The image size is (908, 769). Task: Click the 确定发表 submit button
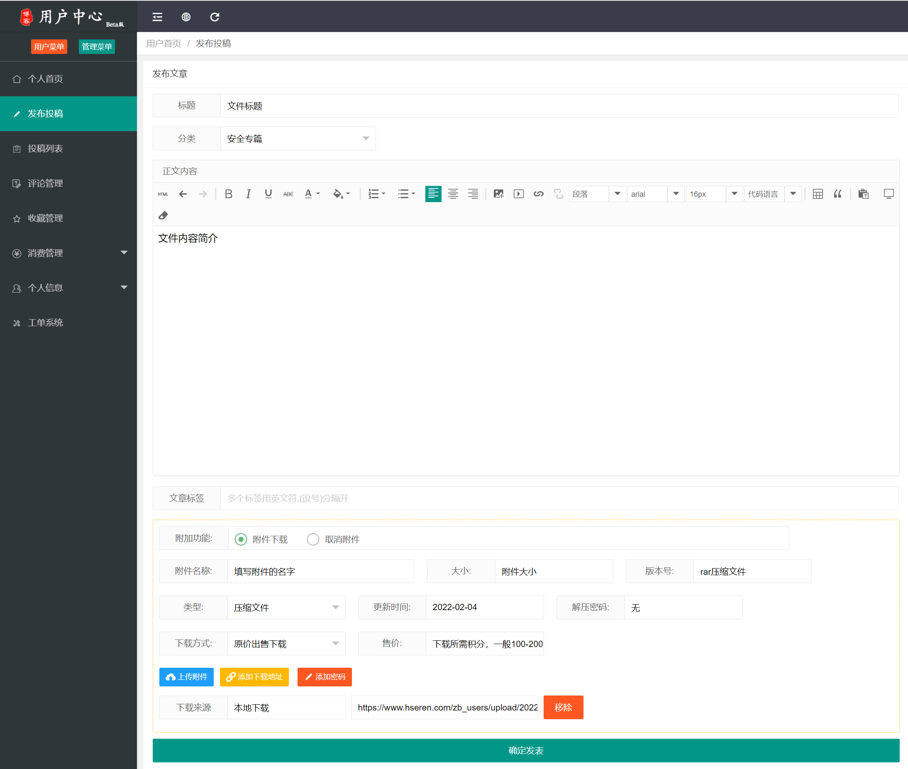(525, 750)
